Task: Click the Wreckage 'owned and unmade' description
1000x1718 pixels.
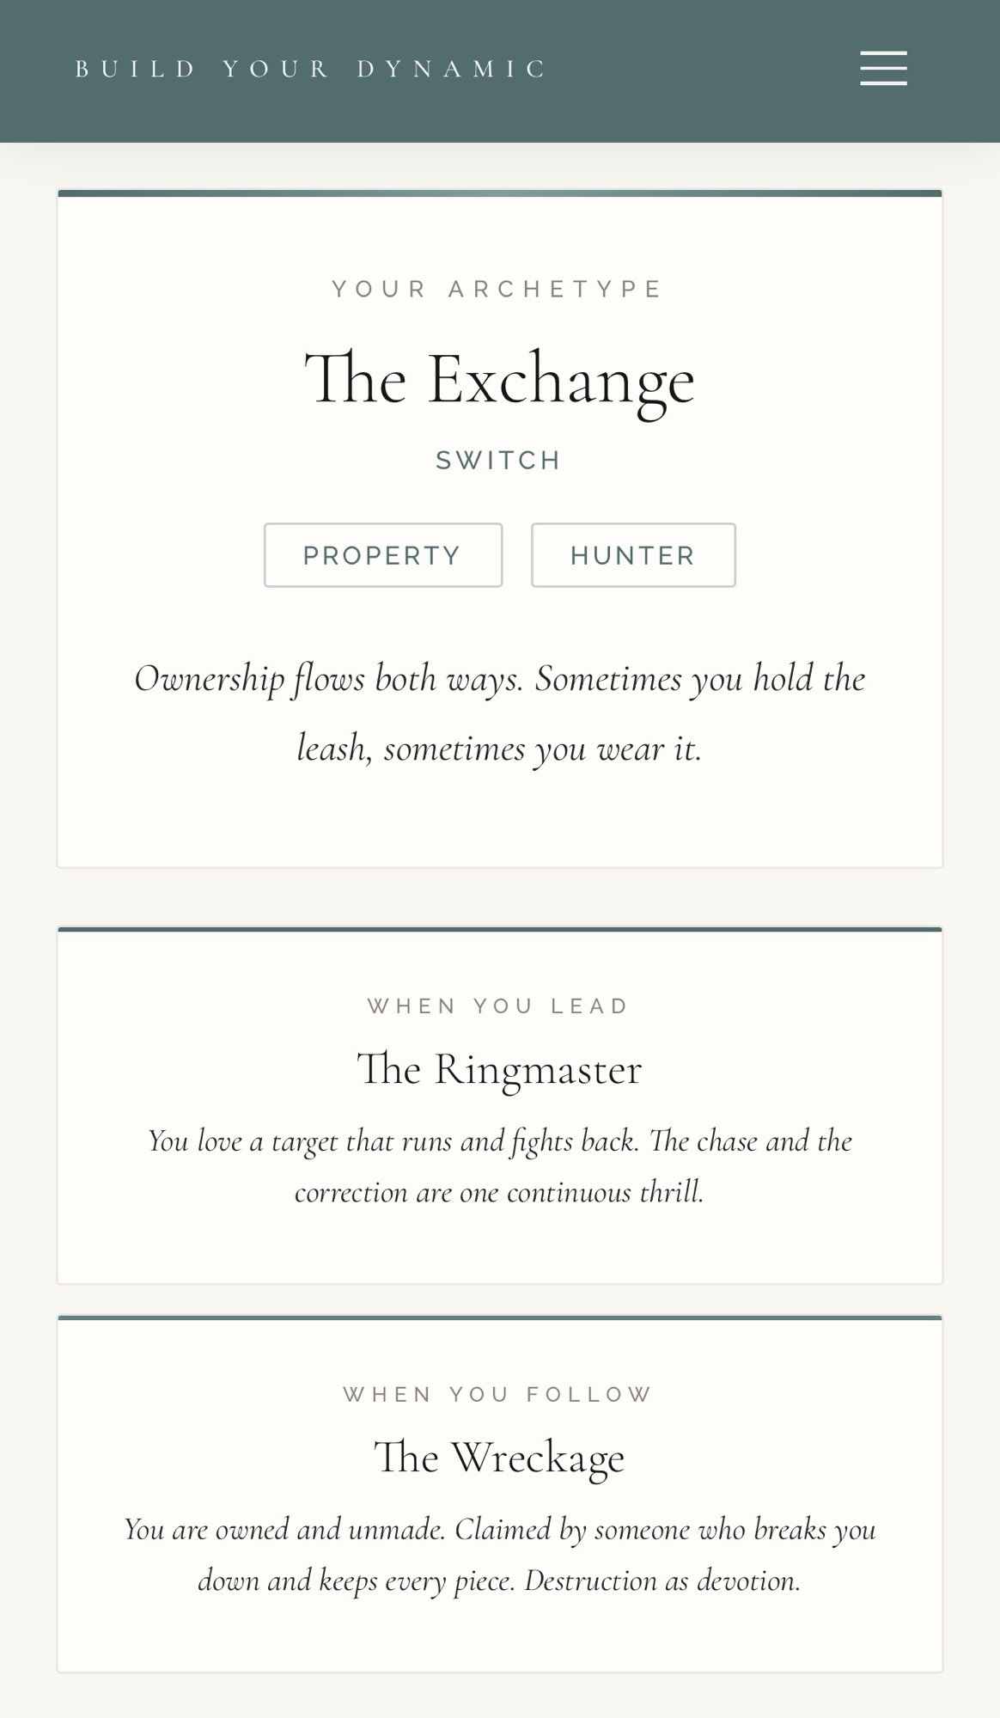Action: coord(499,1555)
